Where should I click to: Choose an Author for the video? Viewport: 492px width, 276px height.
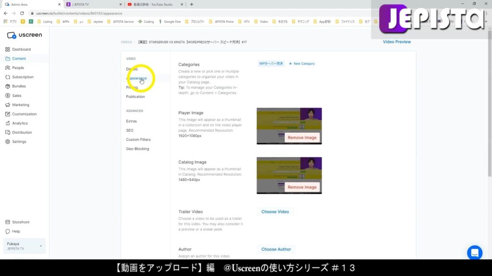(x=276, y=249)
